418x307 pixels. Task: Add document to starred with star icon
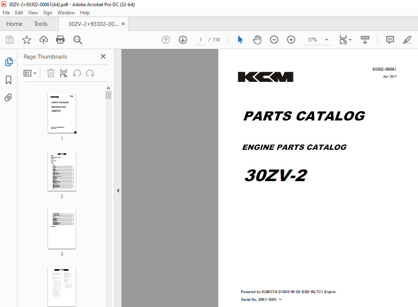point(27,40)
